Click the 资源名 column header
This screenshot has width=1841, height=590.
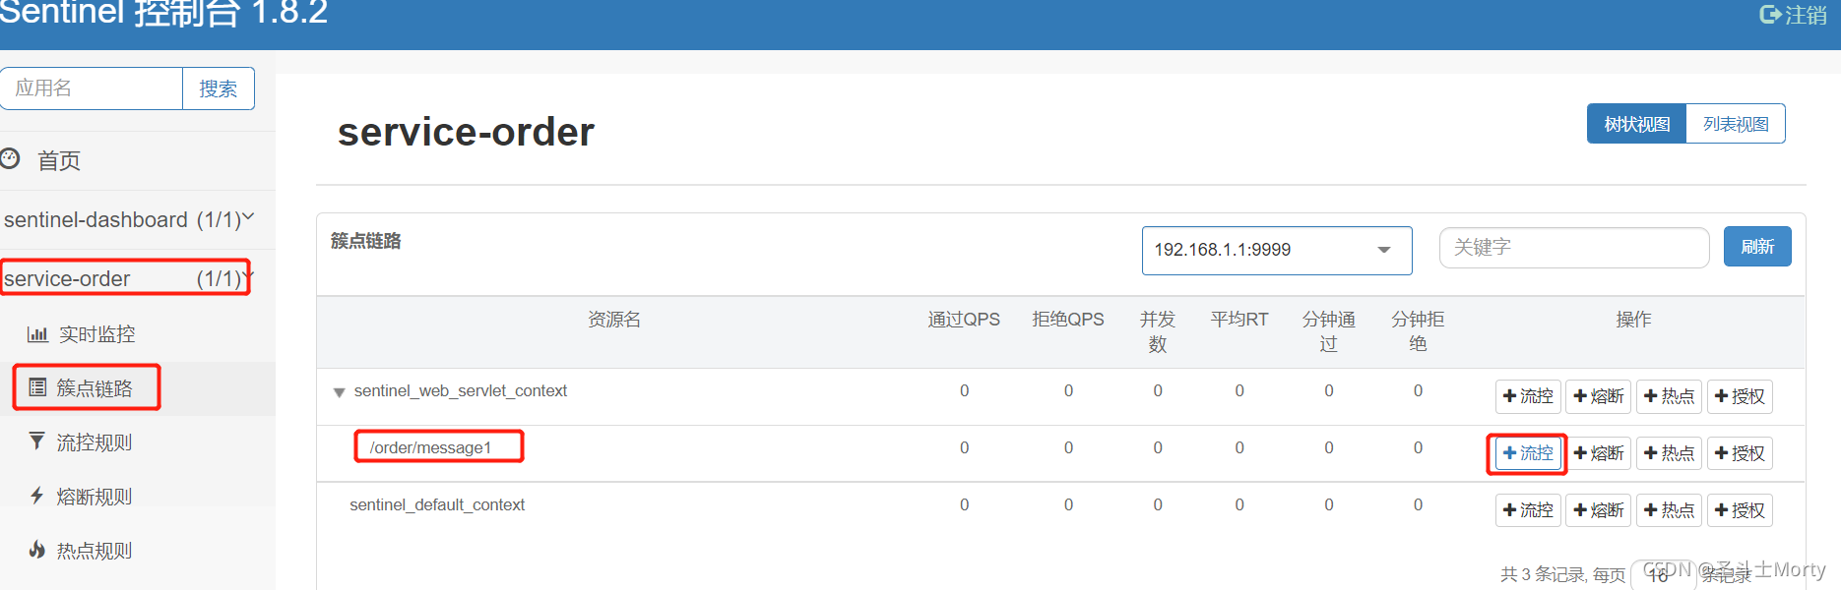coord(614,320)
